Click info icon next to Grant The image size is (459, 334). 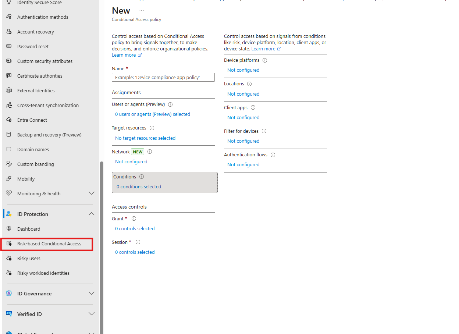pos(134,218)
